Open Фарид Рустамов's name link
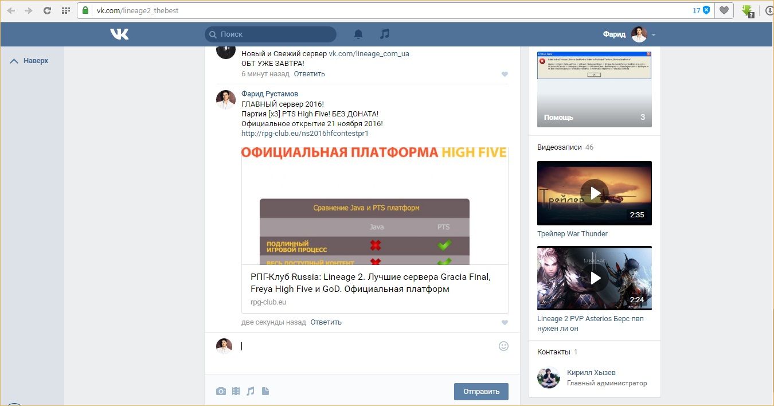The image size is (774, 406). click(x=269, y=94)
